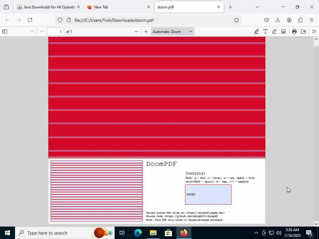Click the WASD input box in PDF
This screenshot has height=239, width=319.
208,194
